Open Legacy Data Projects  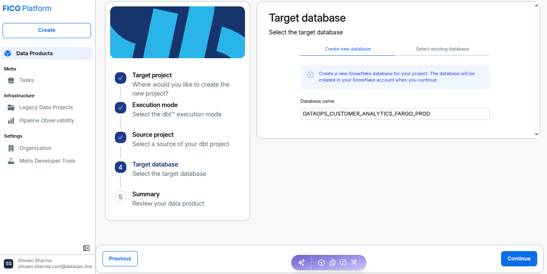pos(46,107)
